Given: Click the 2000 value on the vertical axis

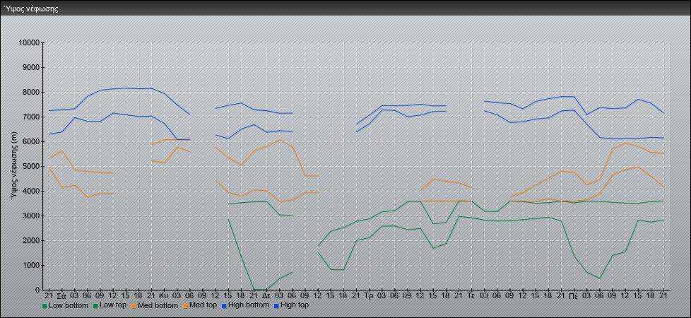Looking at the screenshot, I should (31, 240).
